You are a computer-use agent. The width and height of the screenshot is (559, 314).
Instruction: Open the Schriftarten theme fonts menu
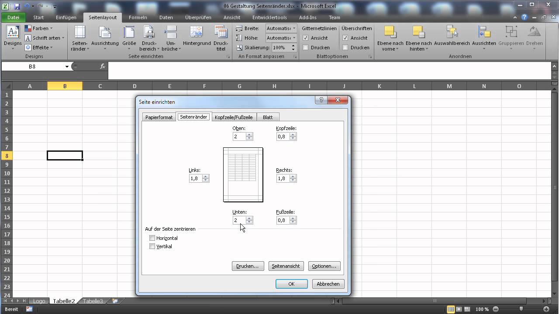click(x=45, y=38)
